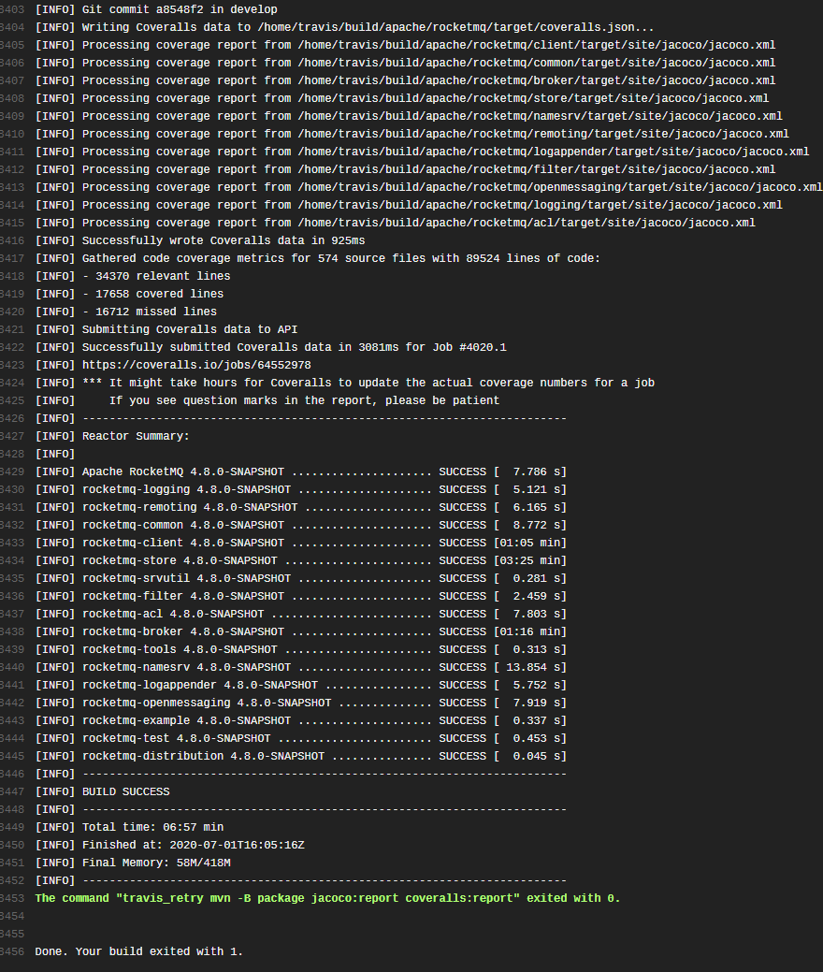The height and width of the screenshot is (972, 823).
Task: Select the 'Git commit a8548f2 in develop' line
Action: coord(156,9)
